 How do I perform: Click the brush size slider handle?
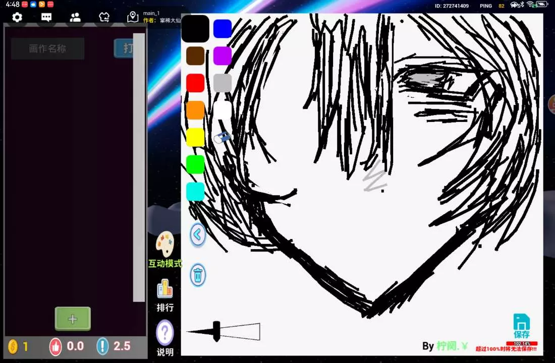coord(216,331)
